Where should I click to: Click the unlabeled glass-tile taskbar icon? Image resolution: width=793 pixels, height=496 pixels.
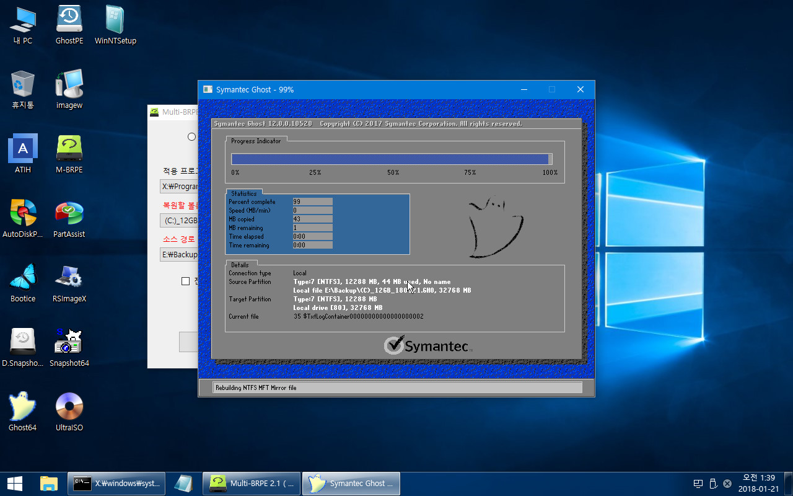183,483
